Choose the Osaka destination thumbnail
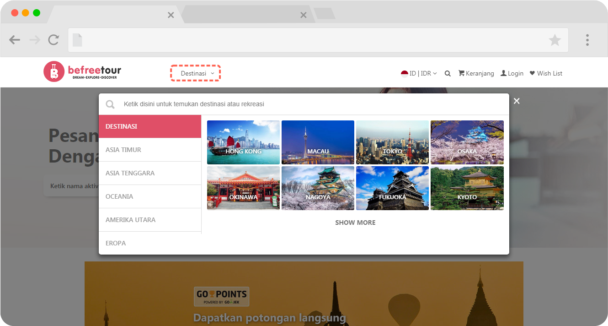 [467, 142]
